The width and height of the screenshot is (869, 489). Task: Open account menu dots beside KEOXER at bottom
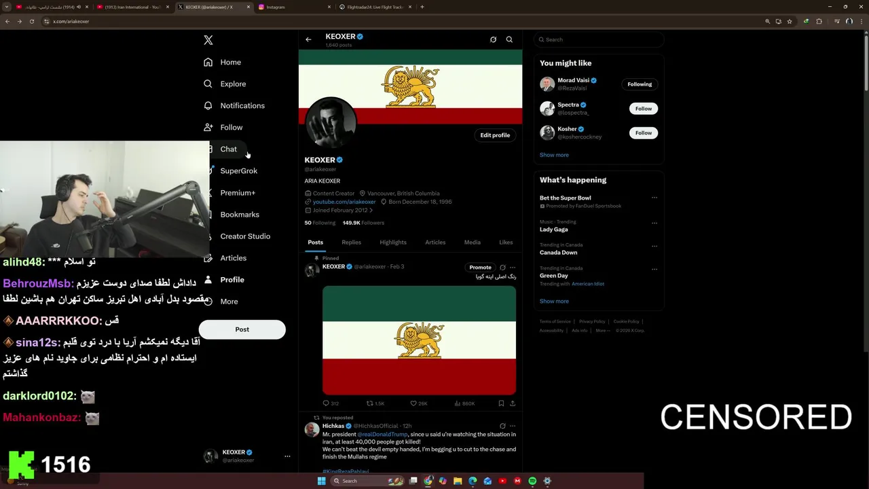pos(287,456)
